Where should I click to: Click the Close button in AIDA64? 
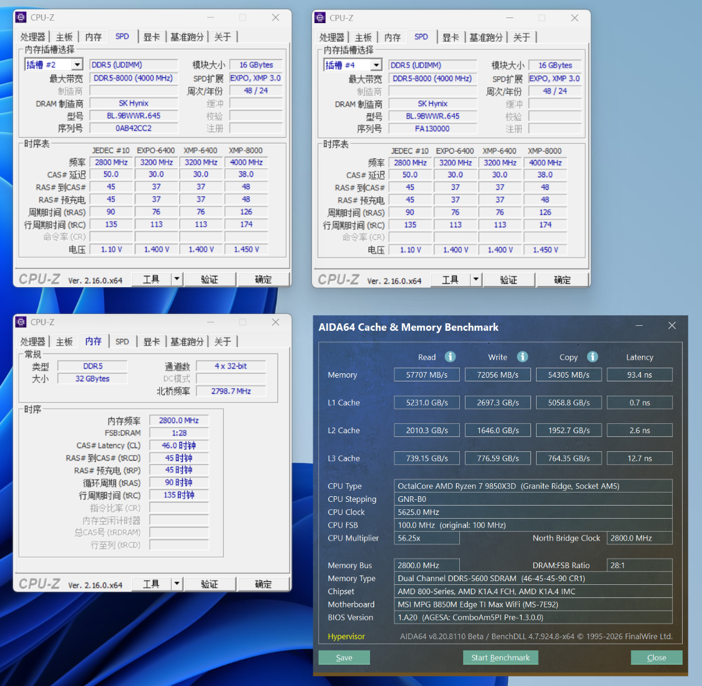[657, 657]
